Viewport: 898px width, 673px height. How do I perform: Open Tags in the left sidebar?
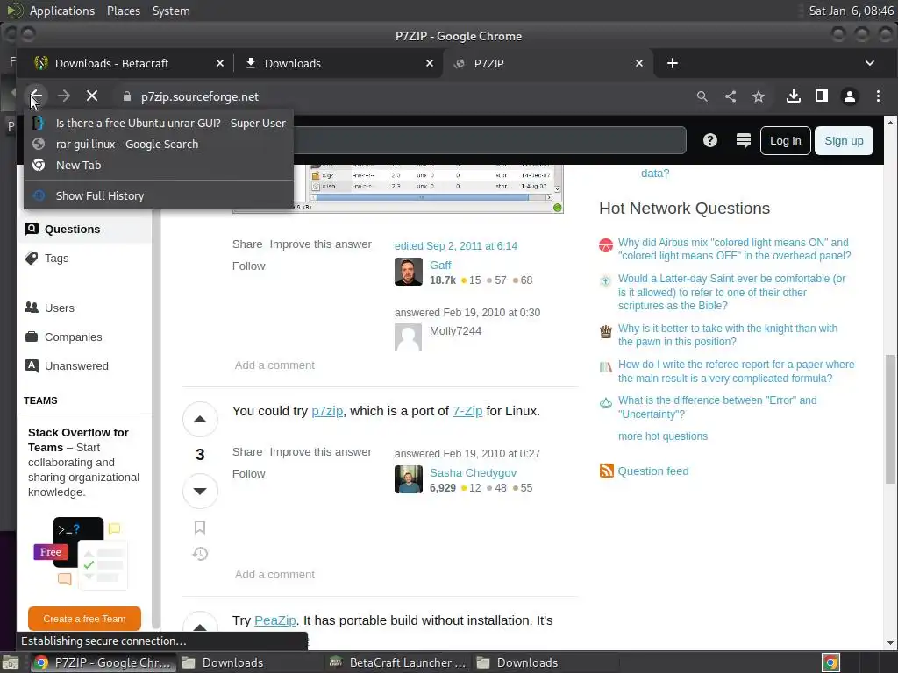pos(56,259)
